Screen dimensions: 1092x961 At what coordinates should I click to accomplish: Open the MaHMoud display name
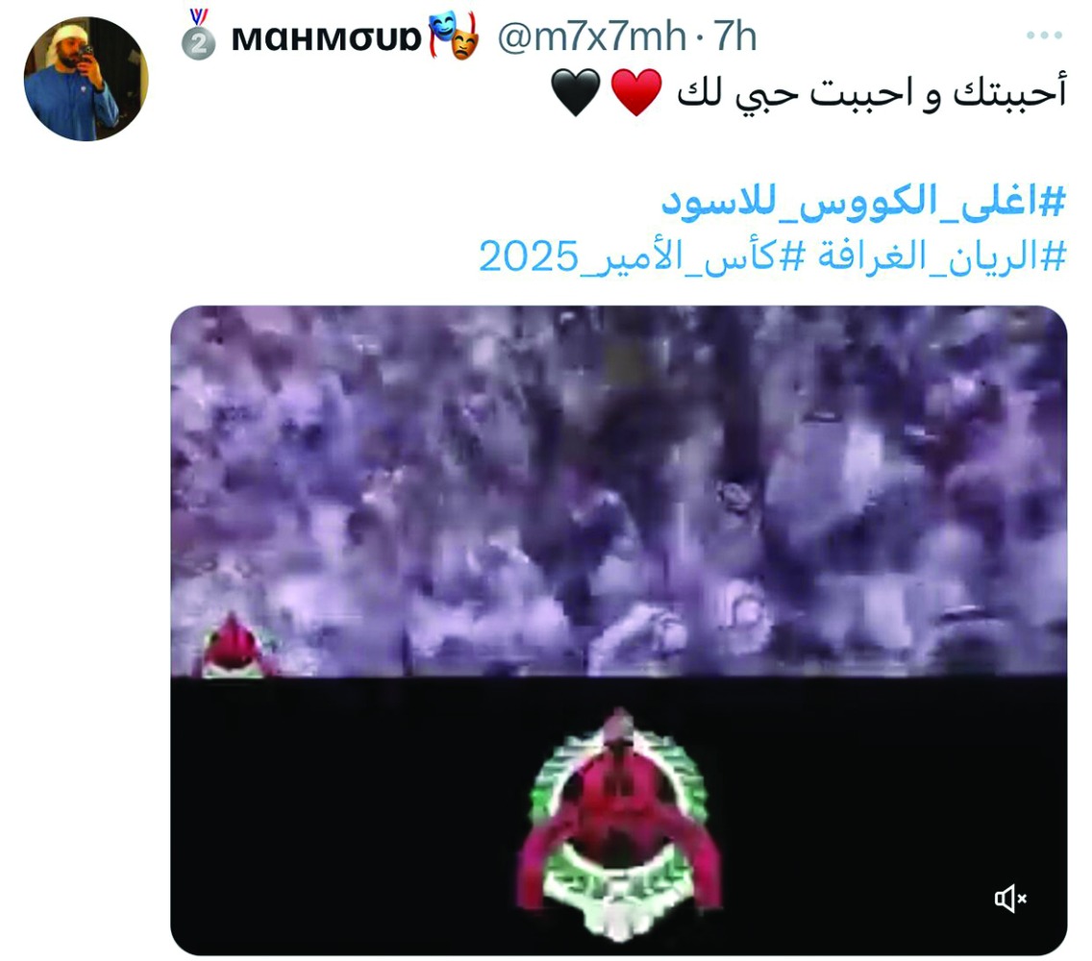click(x=327, y=38)
